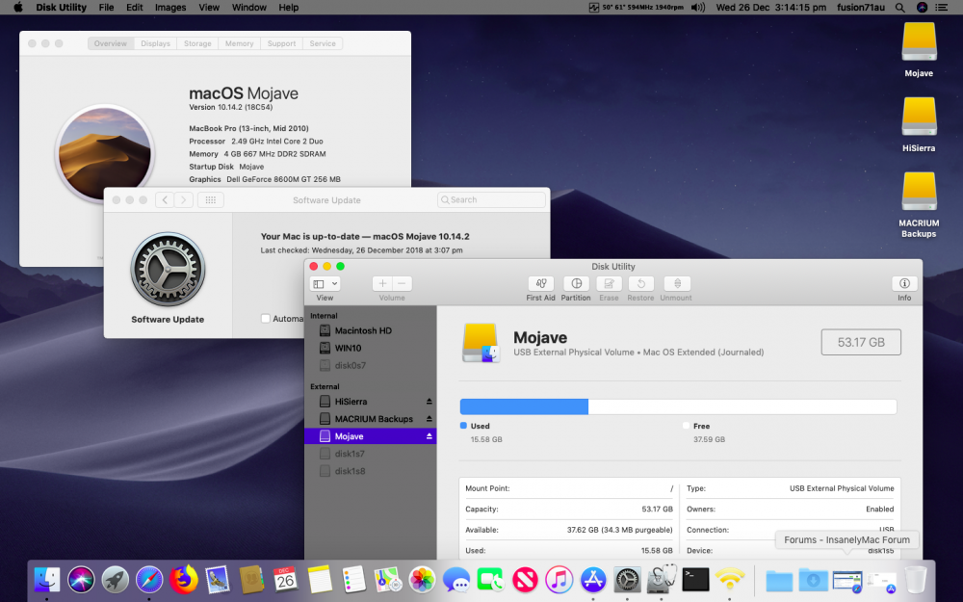Eject the Mojave volume in sidebar
The width and height of the screenshot is (963, 602).
coord(429,436)
